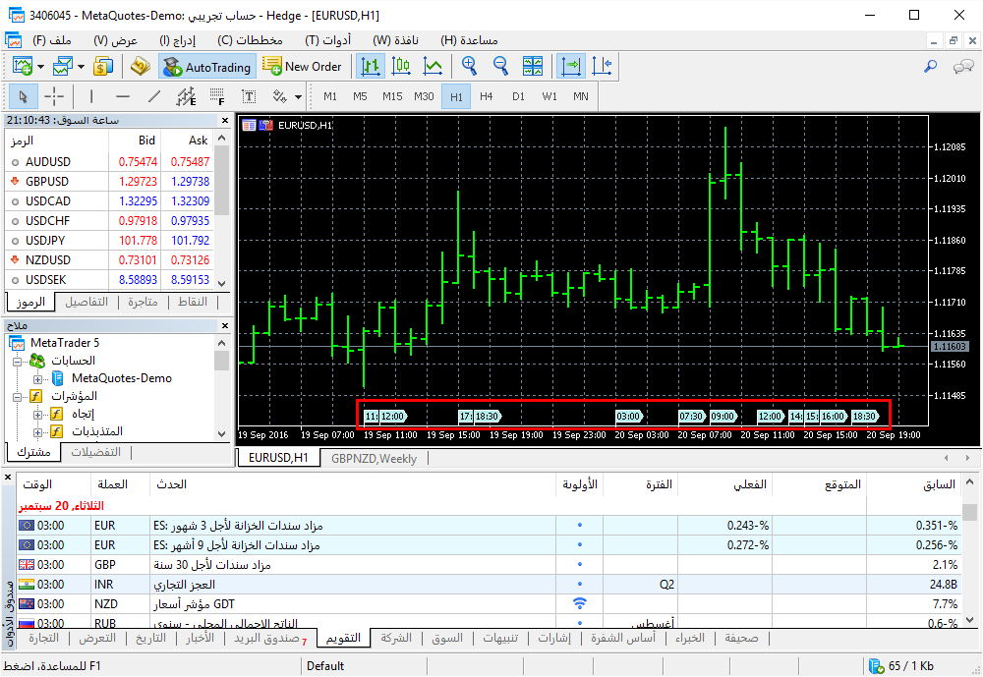Image resolution: width=983 pixels, height=677 pixels.
Task: Click the zoom out magnifier icon
Action: (500, 66)
